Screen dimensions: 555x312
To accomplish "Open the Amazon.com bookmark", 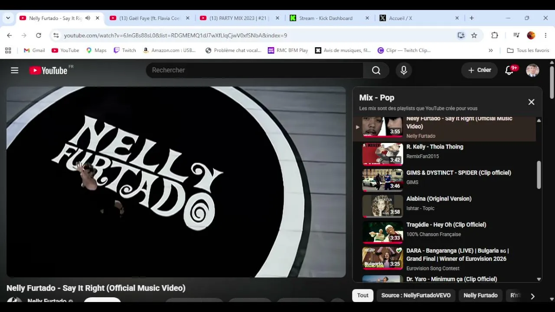I will [x=169, y=50].
